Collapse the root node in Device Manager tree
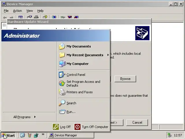Screen dimensions: 185x139 point(4,25)
